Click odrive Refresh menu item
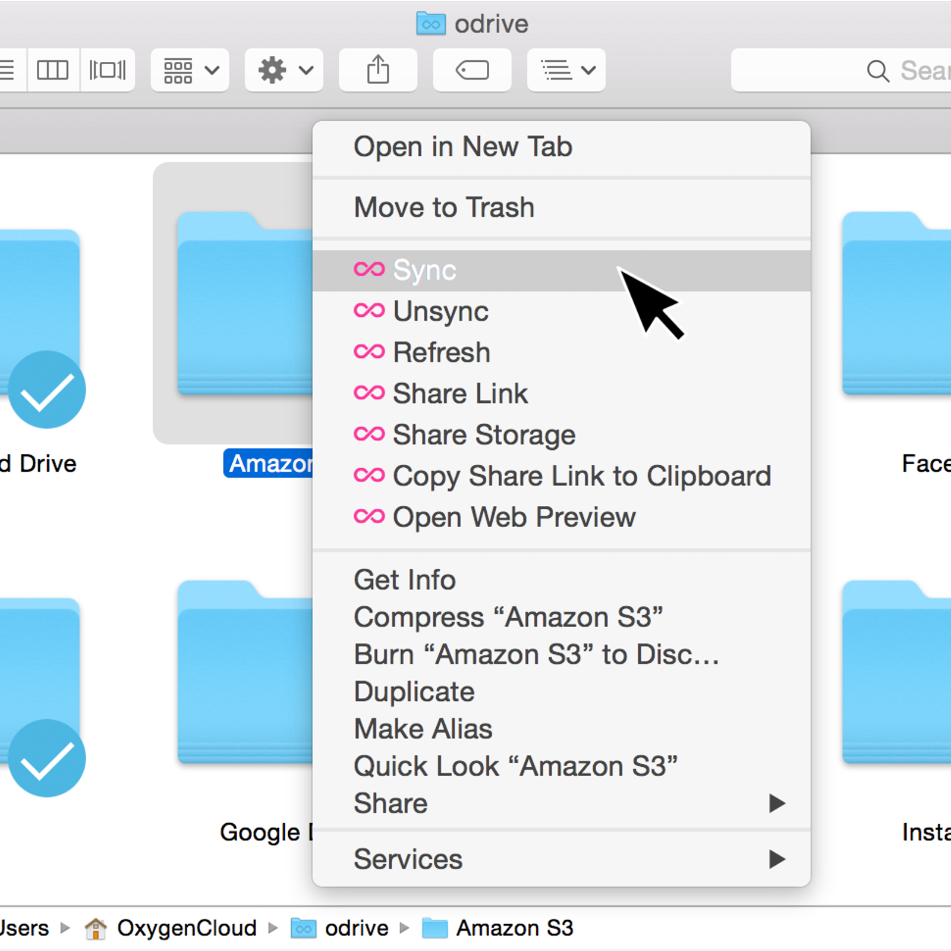Viewport: 951px width, 951px height. coord(561,352)
